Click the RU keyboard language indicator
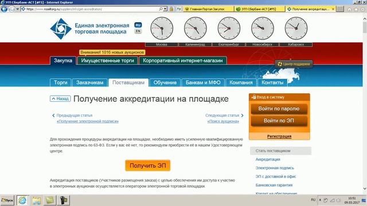The height and width of the screenshot is (206, 367). (x=313, y=200)
